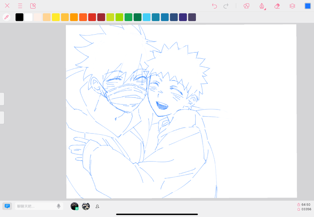The height and width of the screenshot is (217, 314).
Task: Open the first participant avatar
Action: coord(75,206)
